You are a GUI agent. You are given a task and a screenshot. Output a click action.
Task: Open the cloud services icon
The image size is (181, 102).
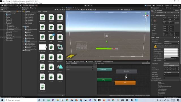click(x=154, y=5)
